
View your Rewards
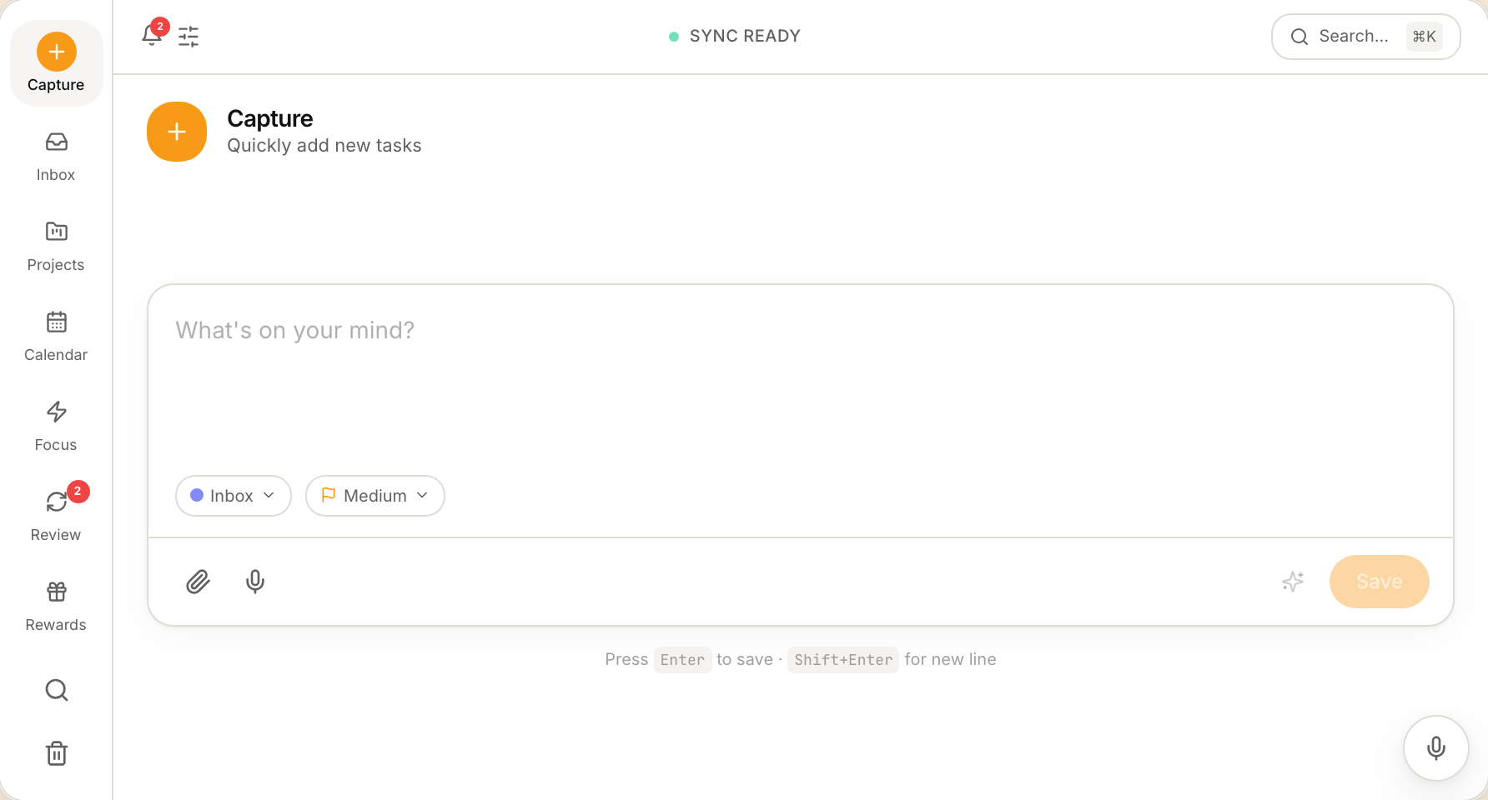pos(55,605)
